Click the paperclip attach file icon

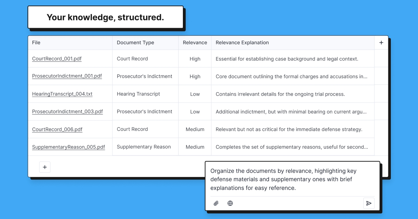coord(216,203)
